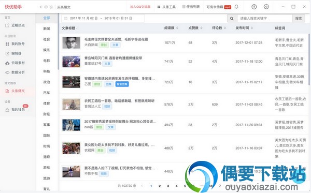Viewport: 311px width, 193px height.
Task: Select the 社会 category tab
Action: [x=47, y=39]
